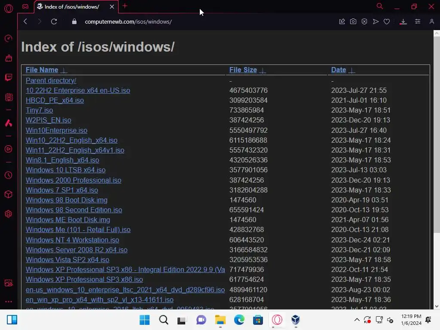This screenshot has width=440, height=330.
Task: Download Win11_22H2_English_x64v1.iso
Action: 75,150
